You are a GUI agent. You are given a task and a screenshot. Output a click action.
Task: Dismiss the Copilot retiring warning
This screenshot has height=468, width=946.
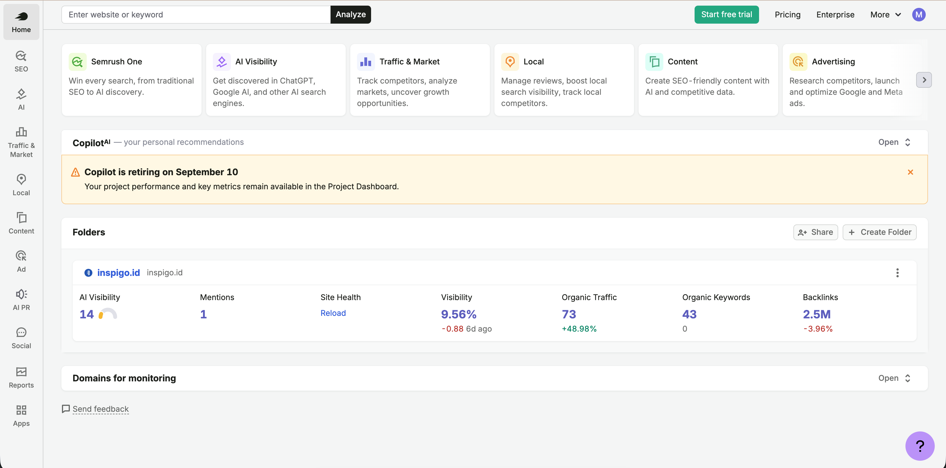pyautogui.click(x=910, y=172)
